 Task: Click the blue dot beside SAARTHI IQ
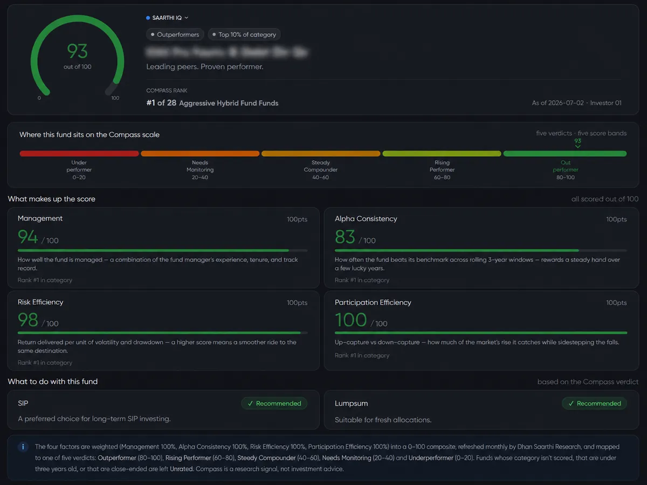tap(148, 18)
